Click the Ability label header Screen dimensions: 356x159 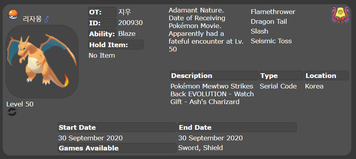[x=102, y=34]
